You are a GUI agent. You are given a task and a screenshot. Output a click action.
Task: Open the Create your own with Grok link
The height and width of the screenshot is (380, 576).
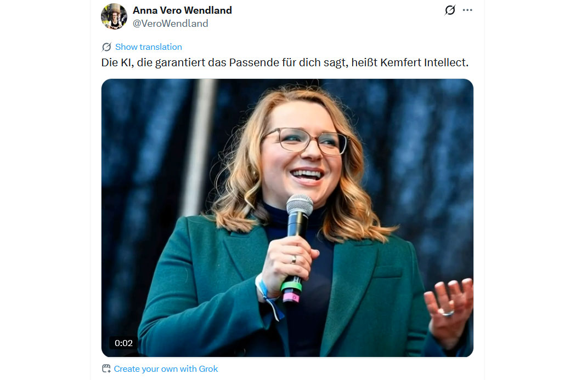(x=166, y=369)
